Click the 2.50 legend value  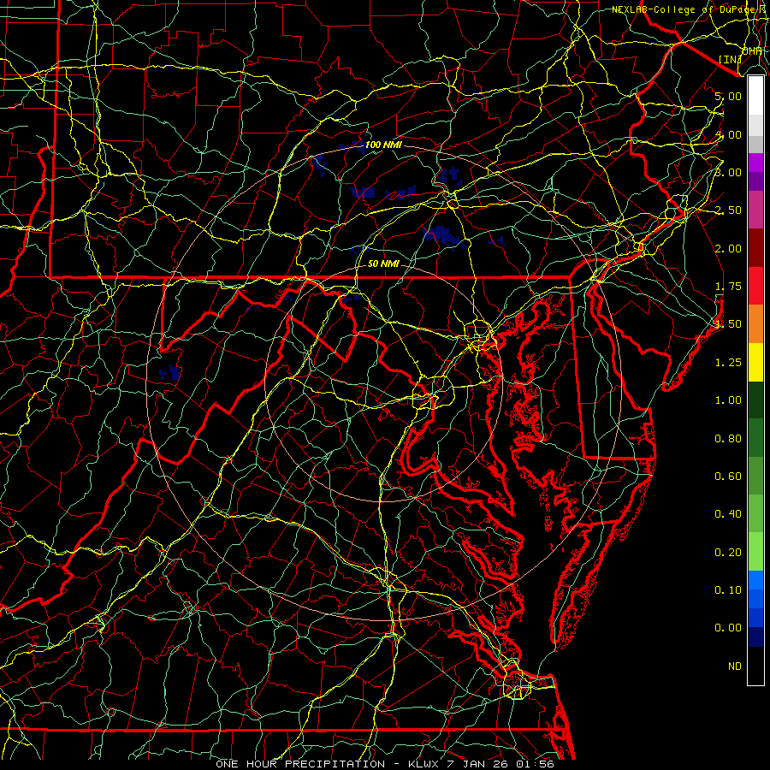point(728,210)
